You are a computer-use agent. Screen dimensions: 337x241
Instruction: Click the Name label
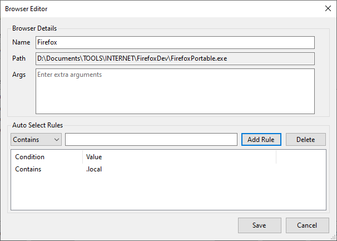point(21,42)
